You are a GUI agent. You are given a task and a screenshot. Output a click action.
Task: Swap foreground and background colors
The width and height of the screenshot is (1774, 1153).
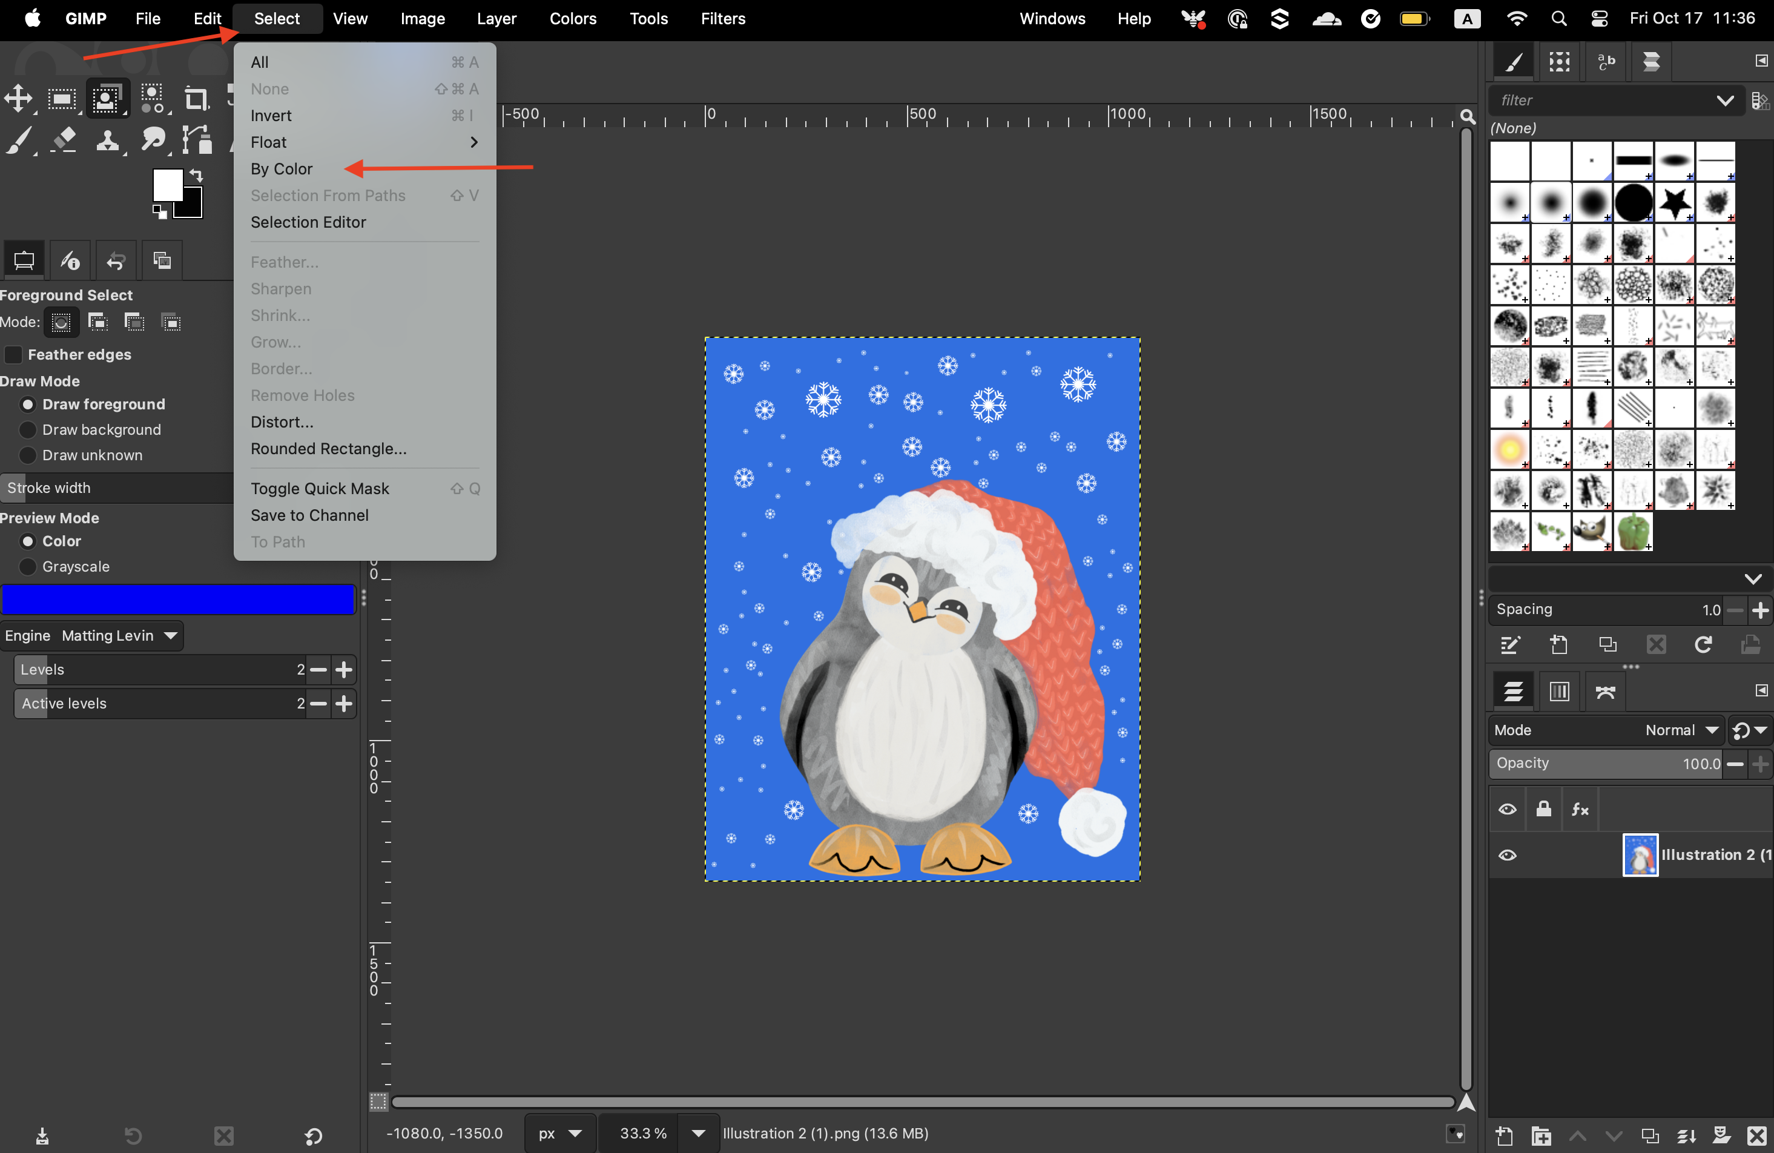(196, 175)
